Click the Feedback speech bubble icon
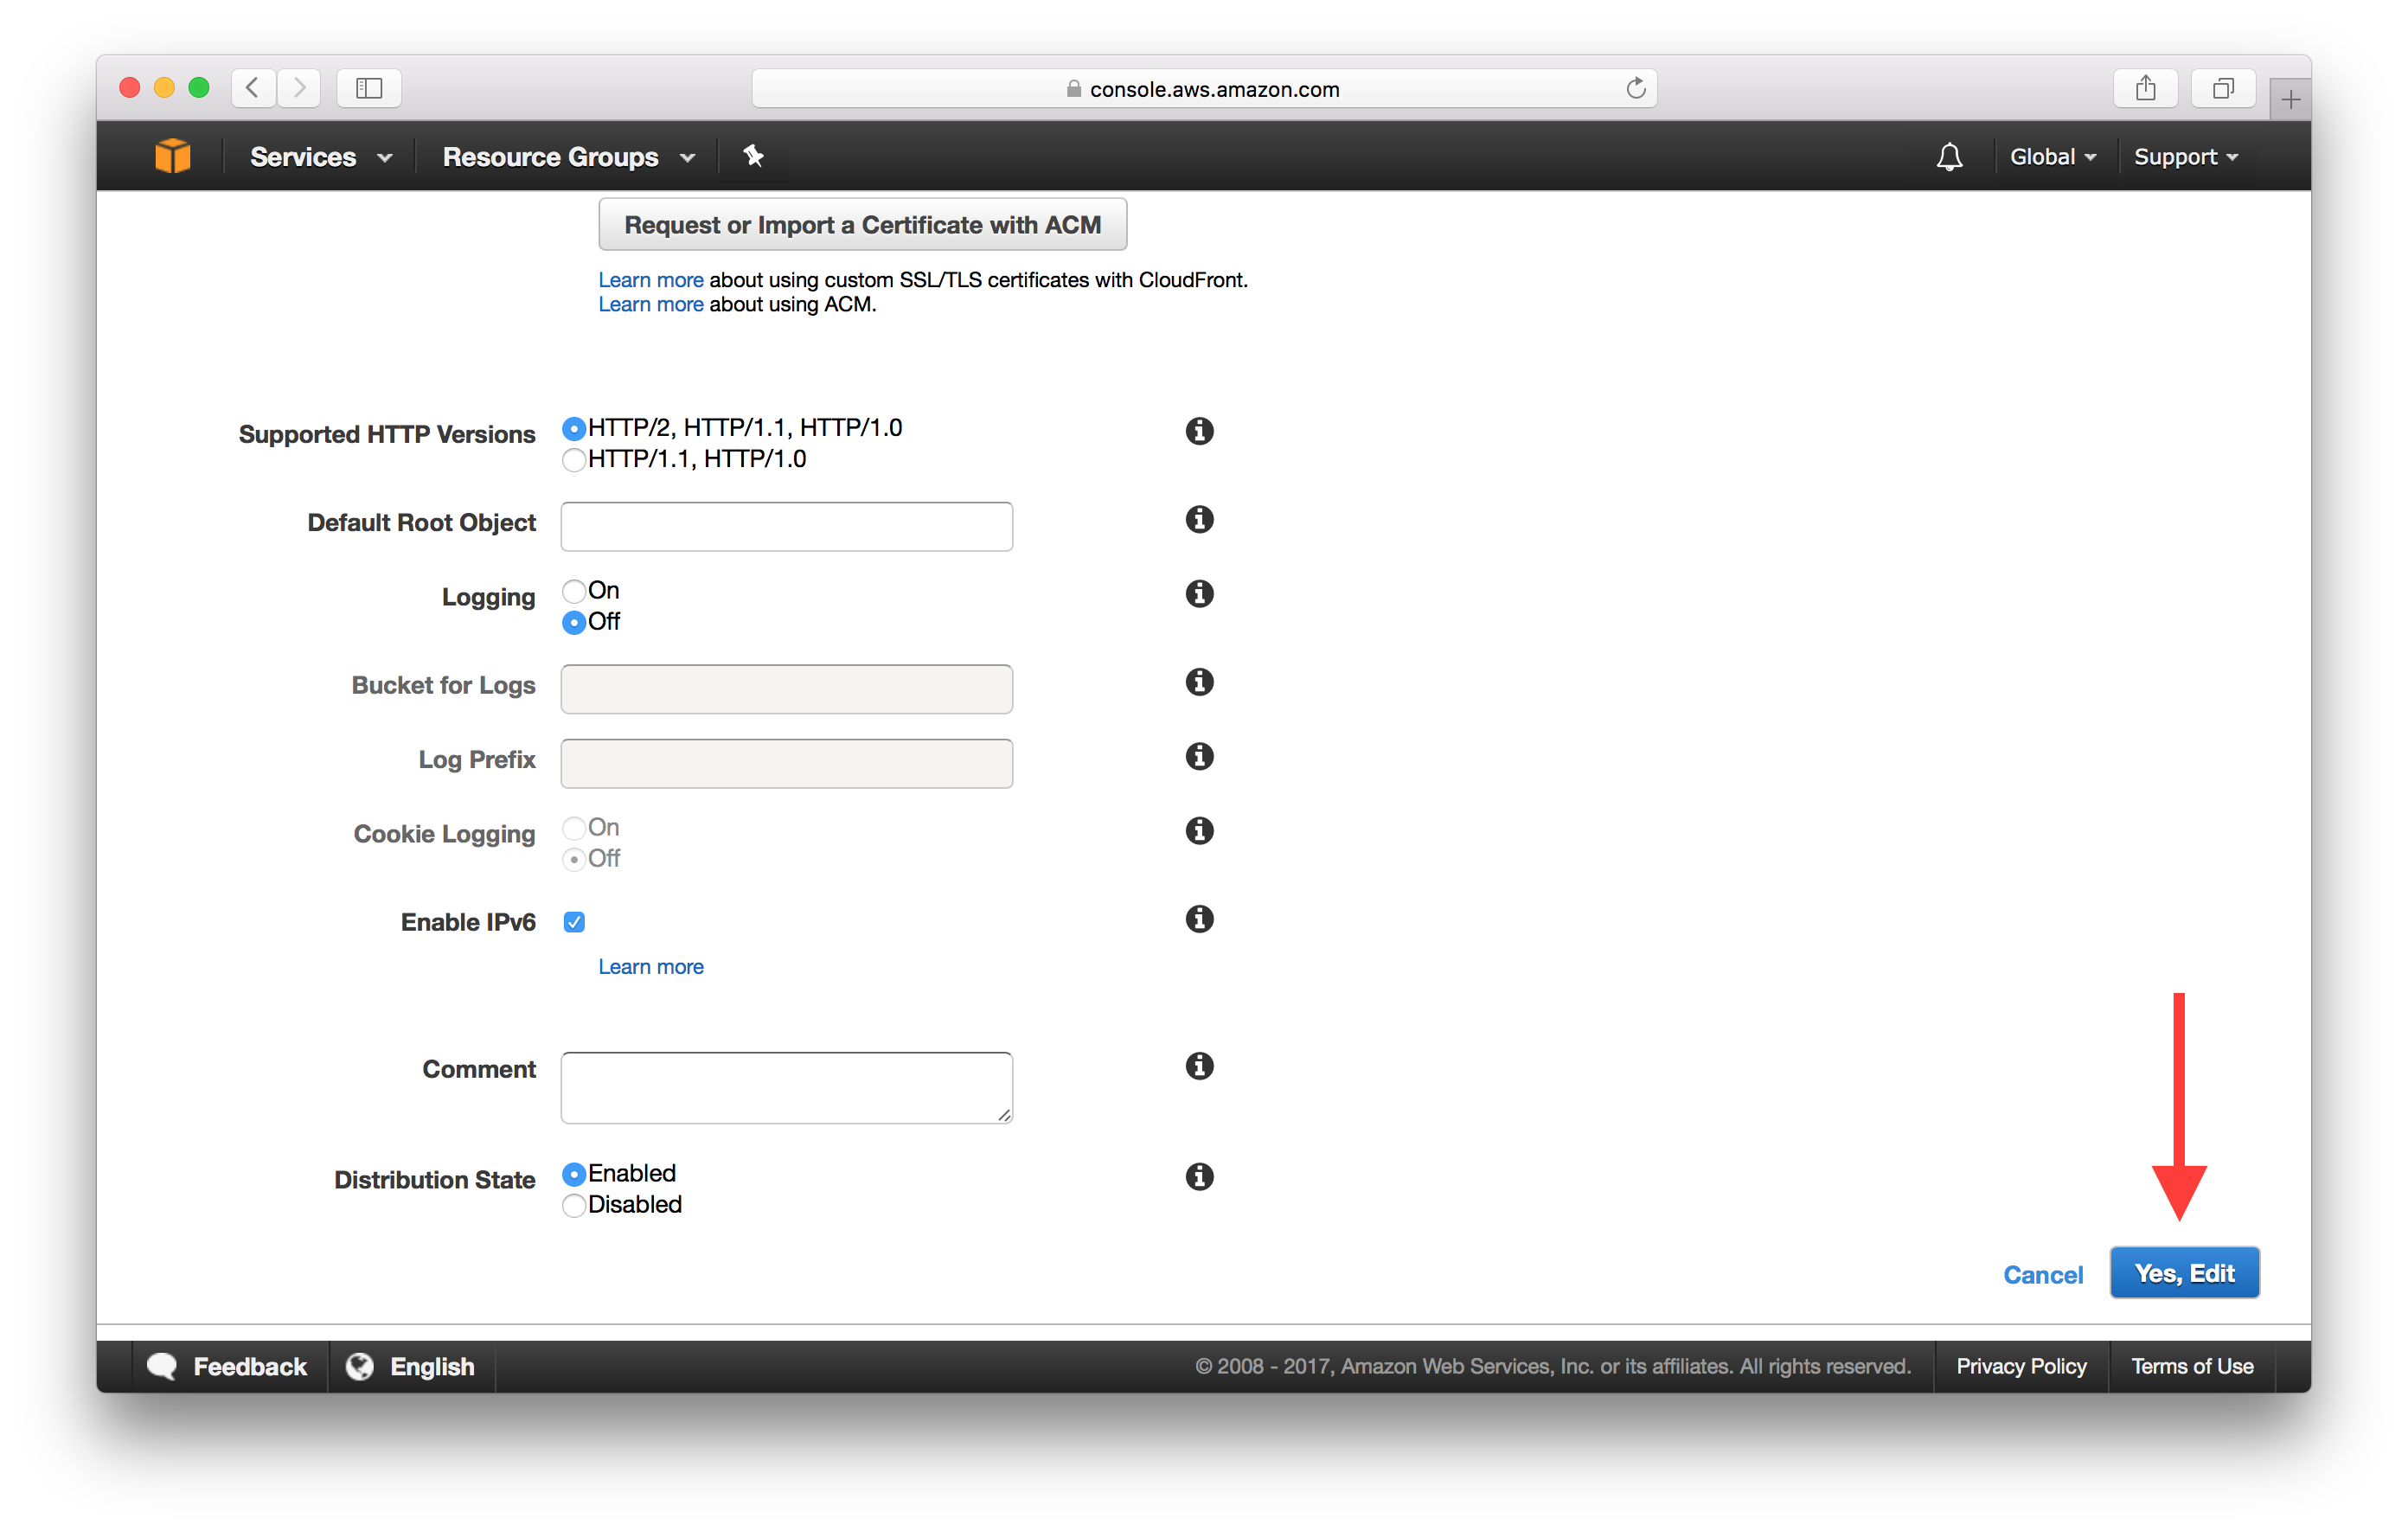 162,1365
